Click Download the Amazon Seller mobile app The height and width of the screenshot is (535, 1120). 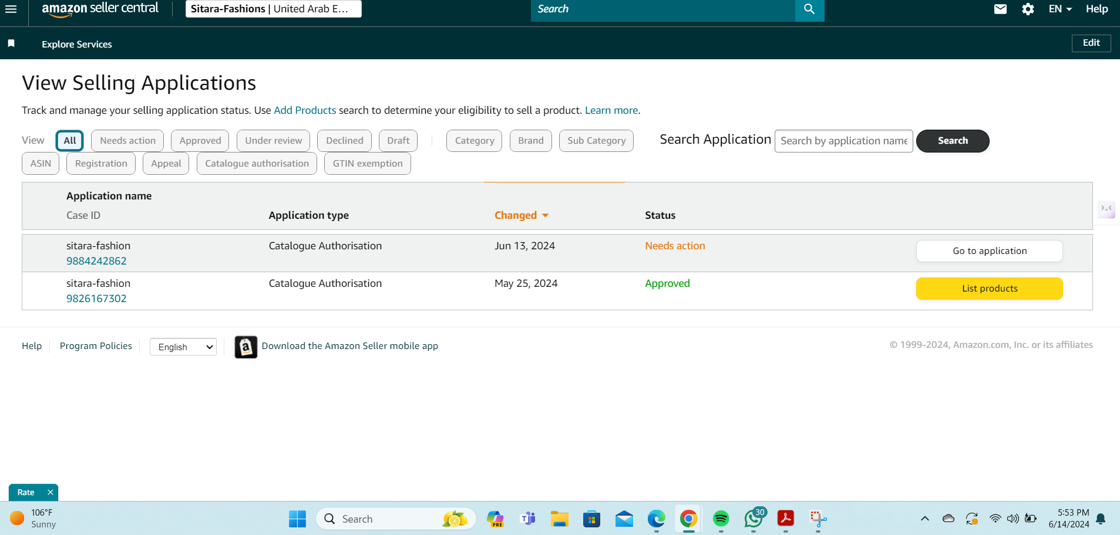coord(350,346)
